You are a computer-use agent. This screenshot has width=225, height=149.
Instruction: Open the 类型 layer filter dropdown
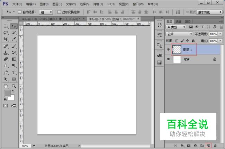[x=176, y=27]
